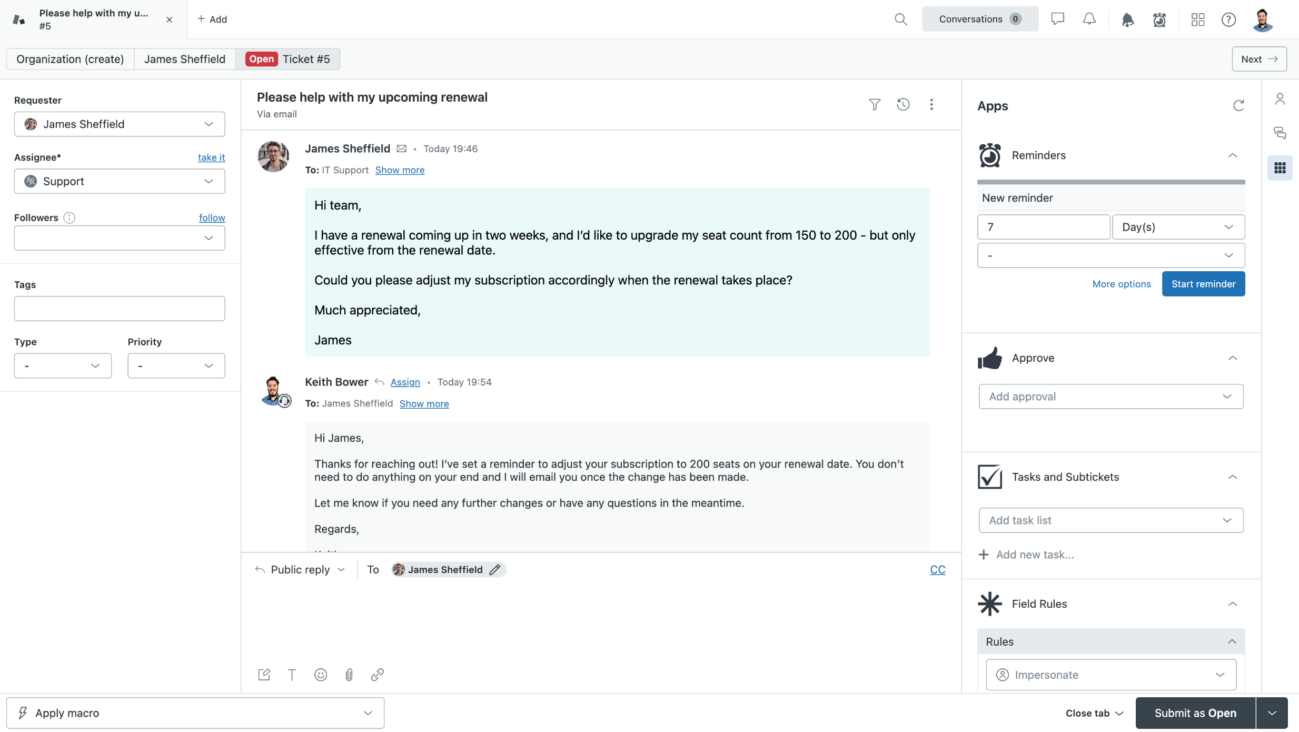1299x732 pixels.
Task: Click the attach file paperclip icon
Action: coord(349,675)
